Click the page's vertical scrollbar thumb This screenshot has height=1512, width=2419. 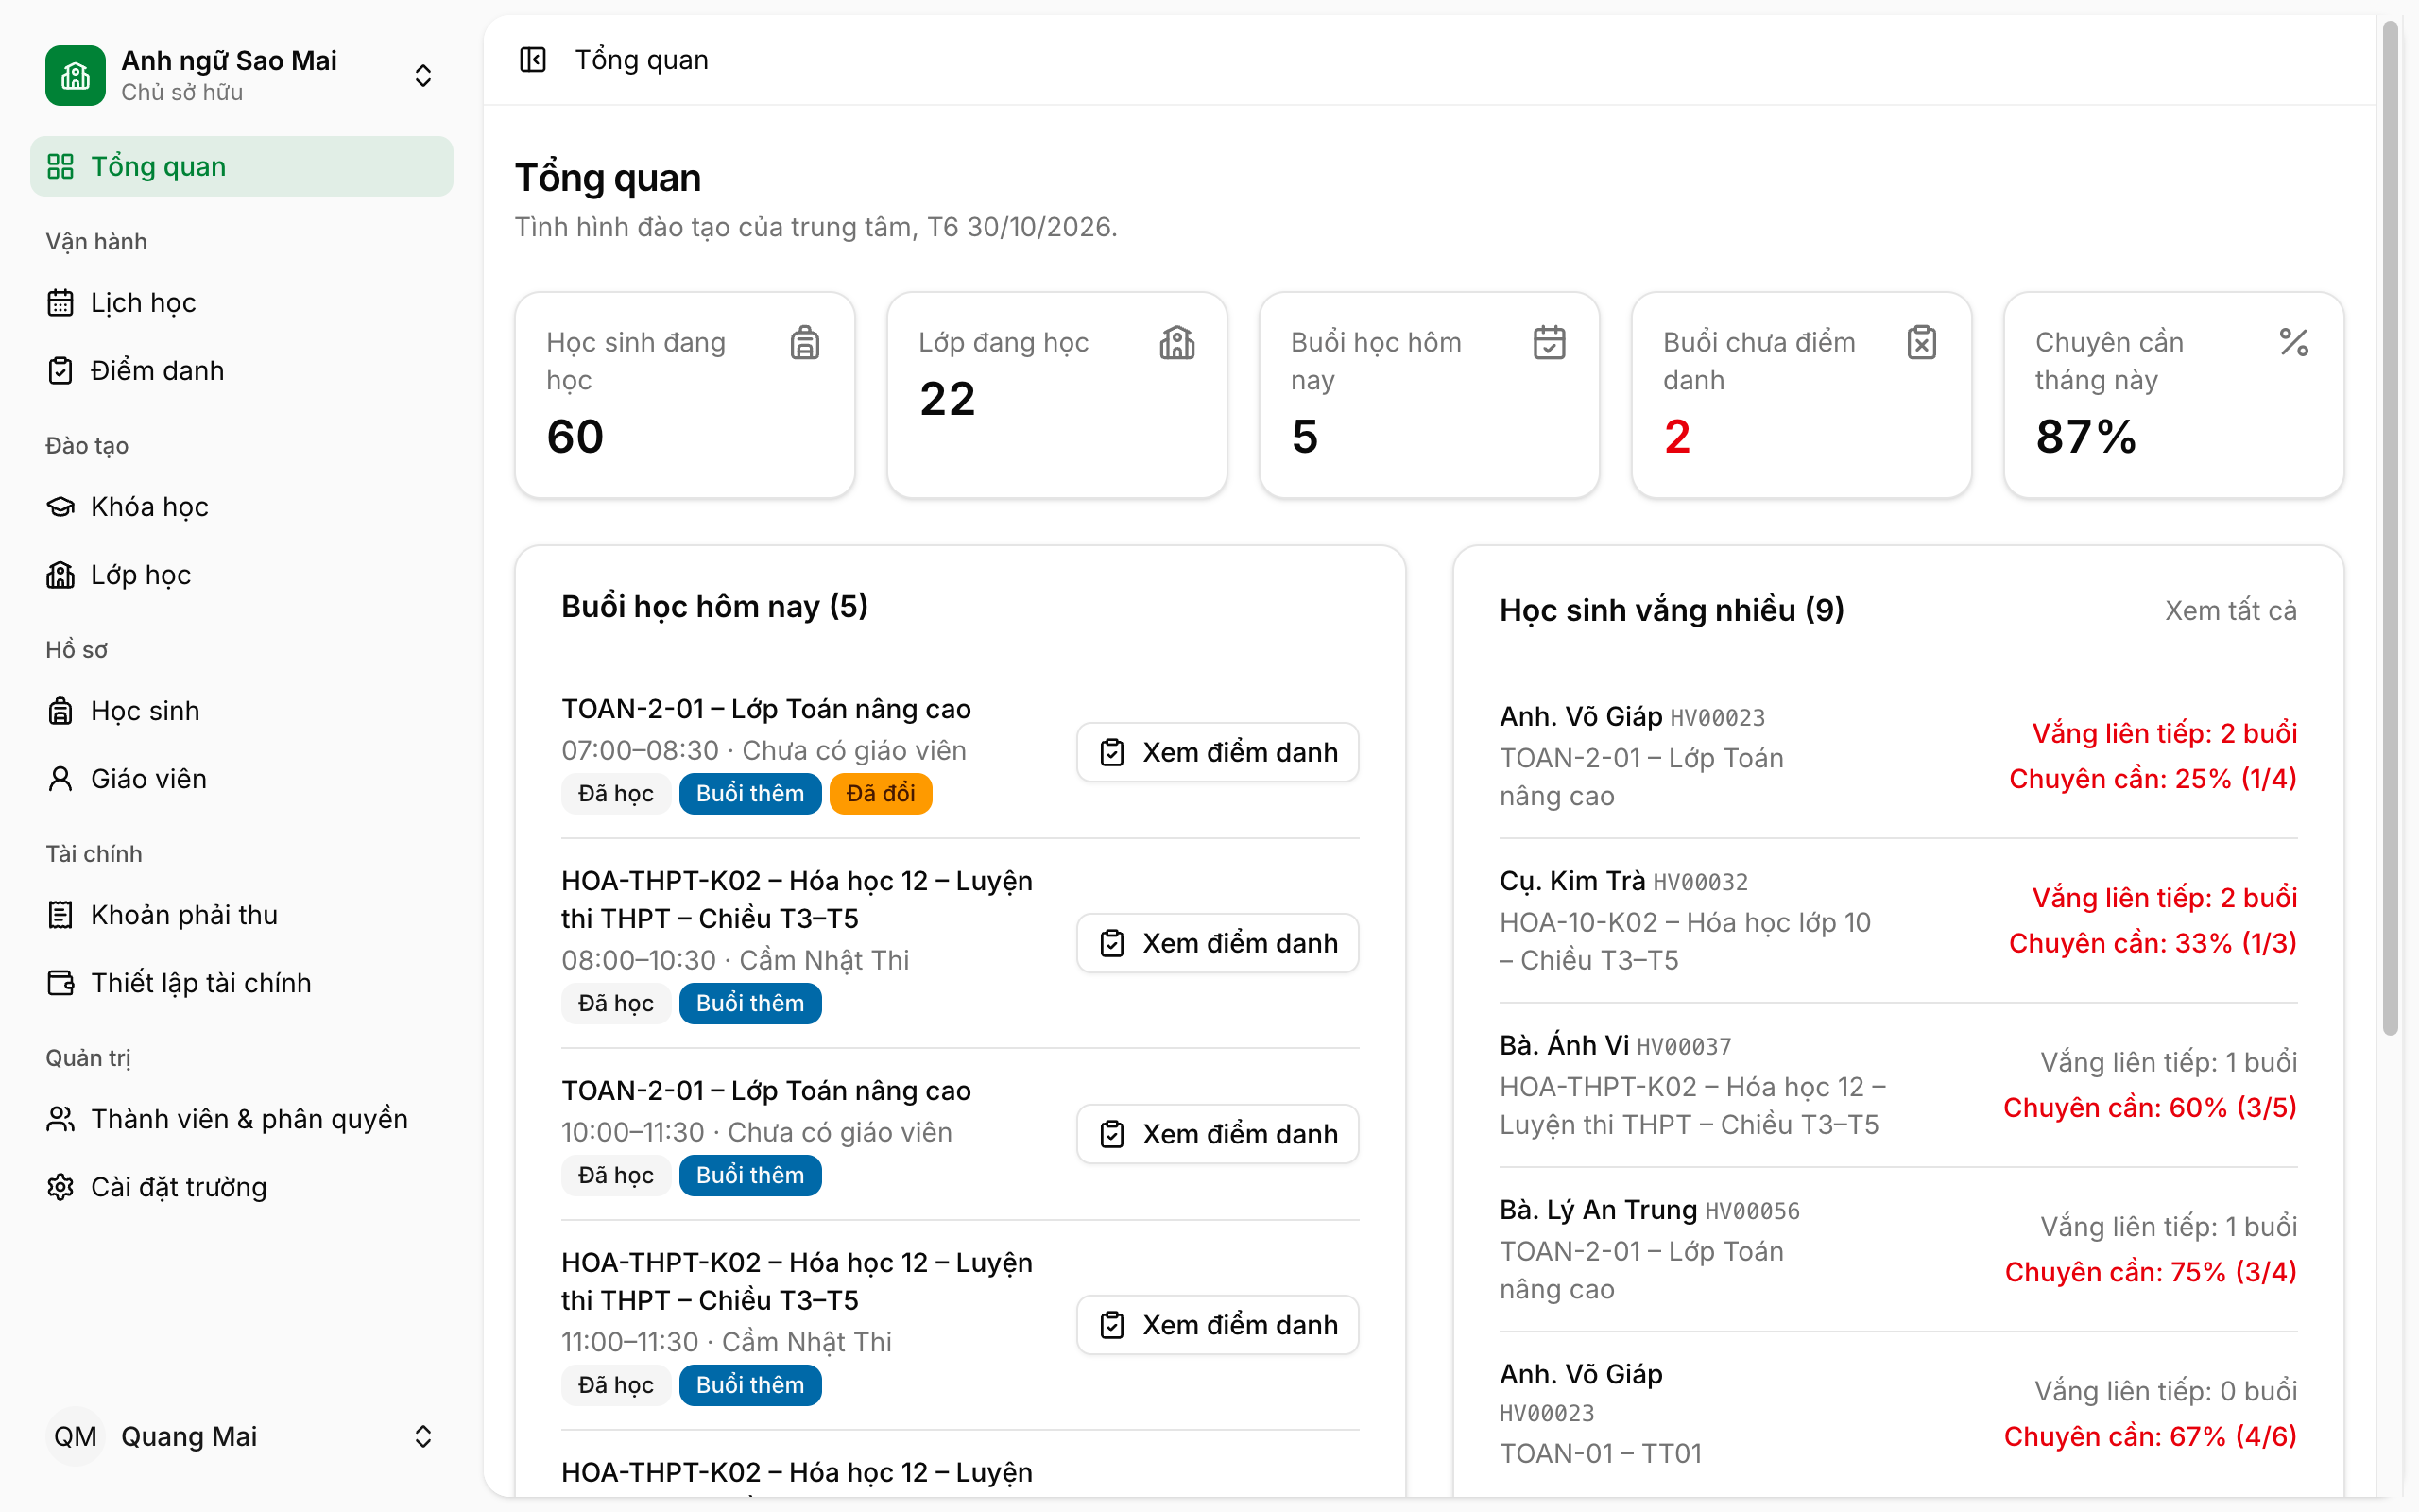[x=2390, y=530]
